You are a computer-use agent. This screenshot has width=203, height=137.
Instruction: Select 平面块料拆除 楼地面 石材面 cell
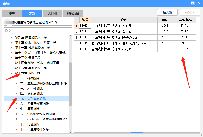pyautogui.click(x=124, y=32)
